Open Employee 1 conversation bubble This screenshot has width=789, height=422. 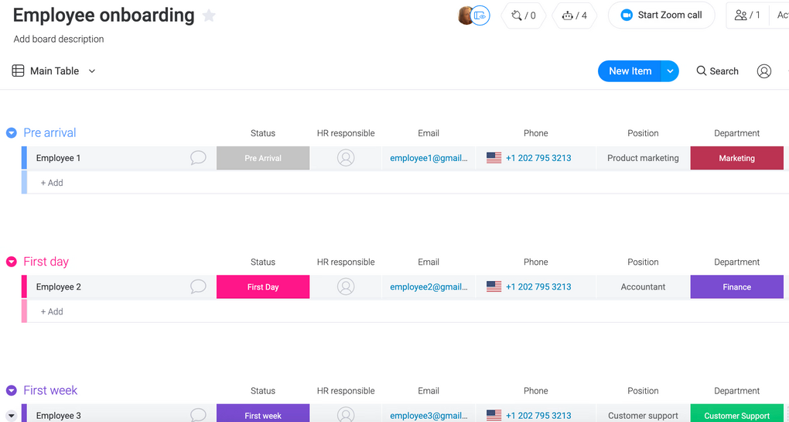(198, 158)
